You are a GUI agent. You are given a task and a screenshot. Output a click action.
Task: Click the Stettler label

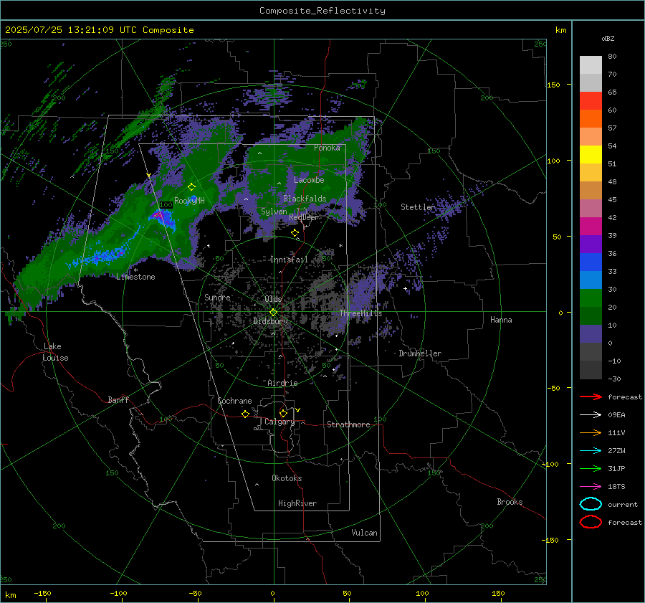tap(418, 207)
